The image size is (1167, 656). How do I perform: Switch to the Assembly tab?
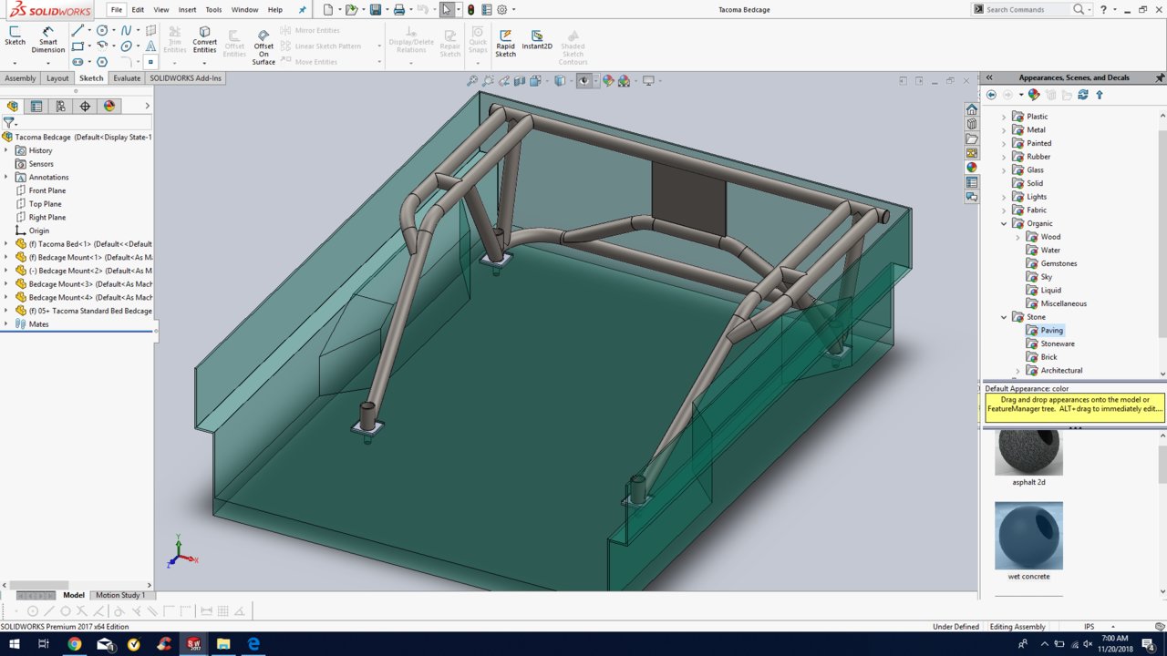click(x=20, y=78)
